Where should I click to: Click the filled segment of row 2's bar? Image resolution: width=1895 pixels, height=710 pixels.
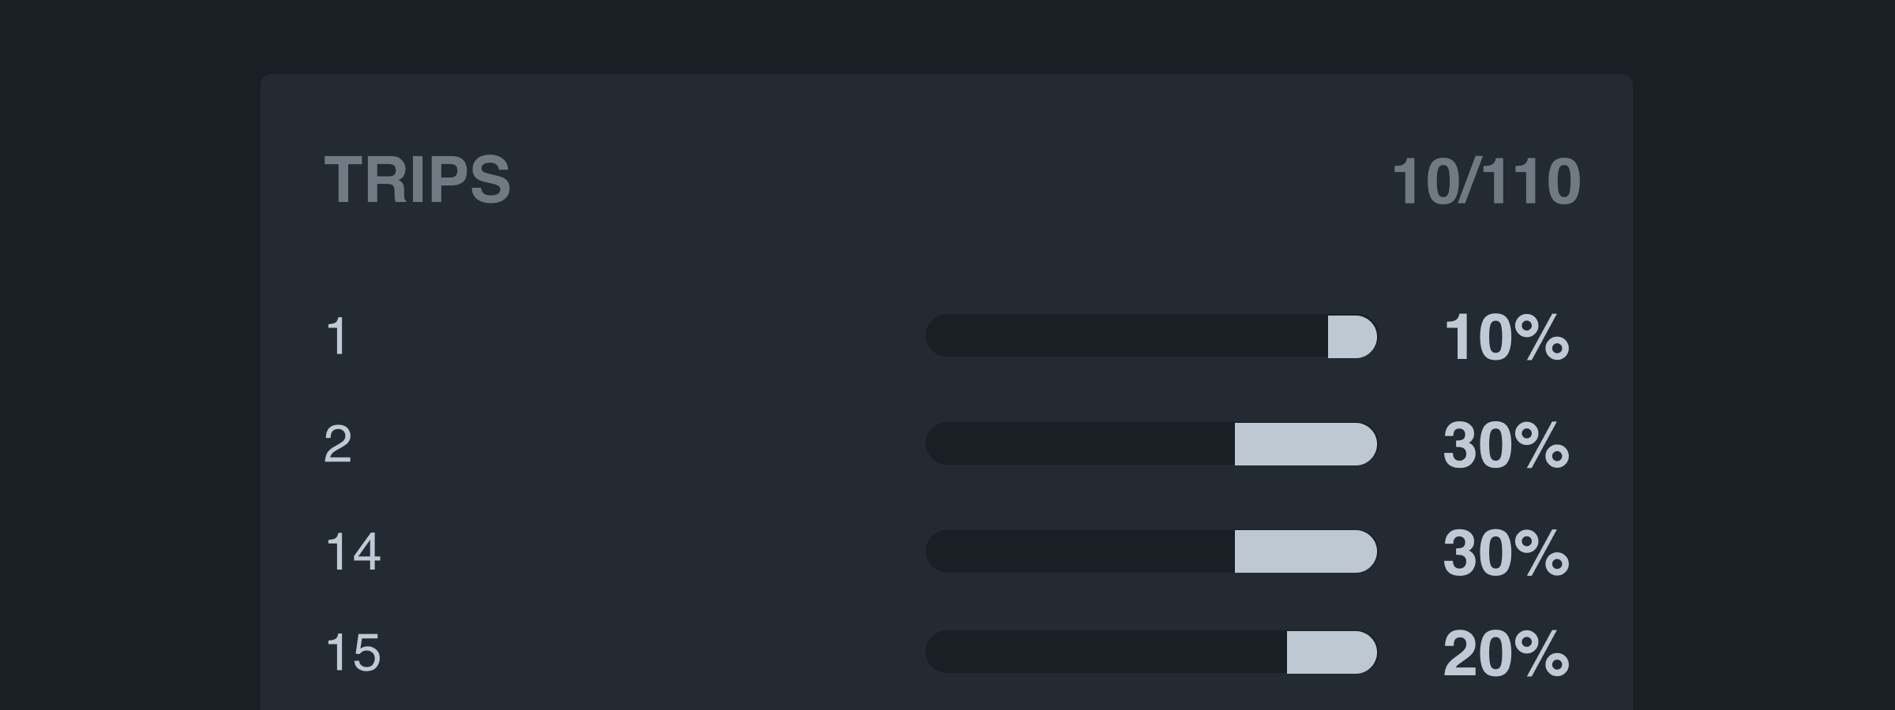click(1304, 444)
